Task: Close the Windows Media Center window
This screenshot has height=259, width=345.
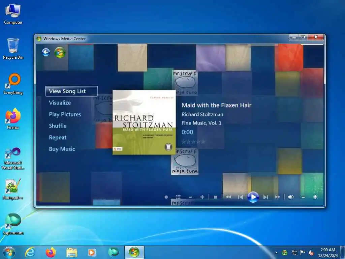Action: tap(316, 37)
